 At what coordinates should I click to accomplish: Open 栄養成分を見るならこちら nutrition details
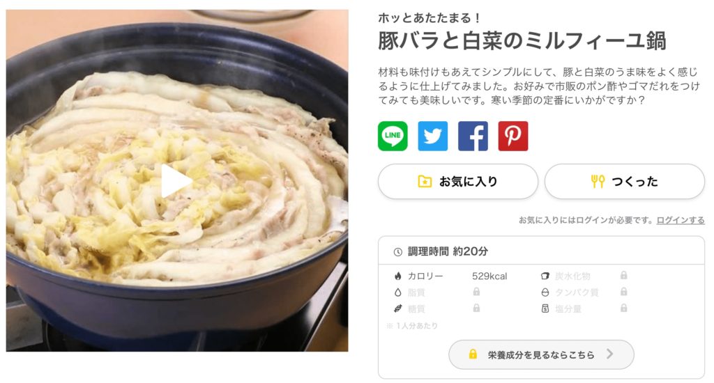click(541, 354)
